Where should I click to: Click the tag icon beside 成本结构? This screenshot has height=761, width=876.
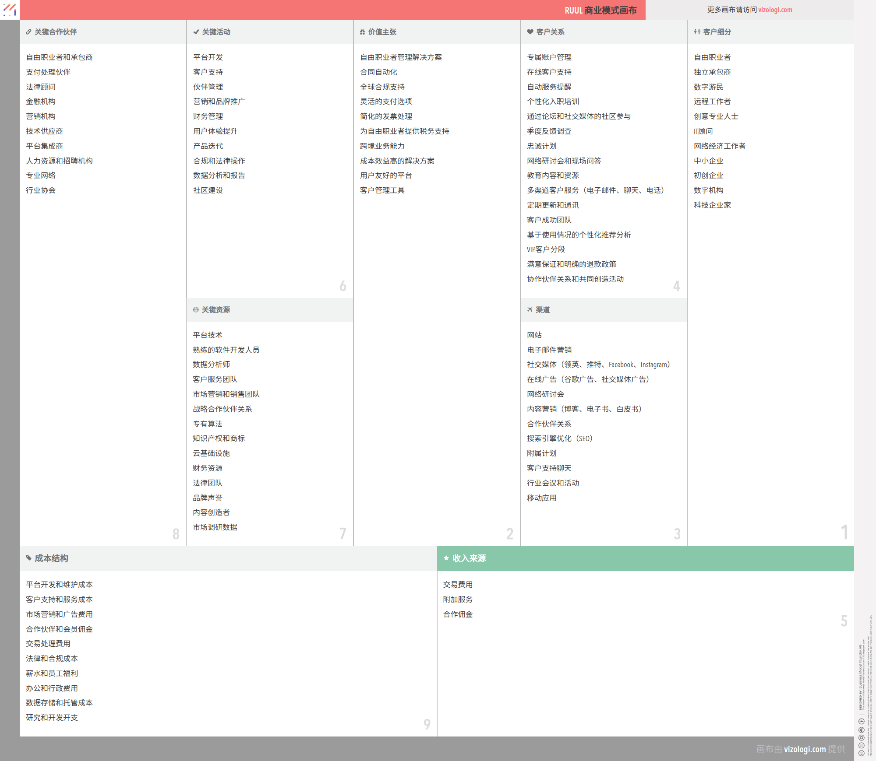pyautogui.click(x=28, y=558)
